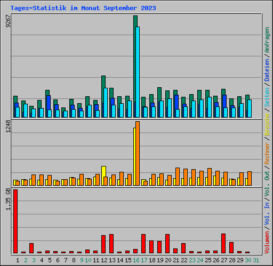Screen dimensions: 273x266
Task: Click day label 27 on the x-axis
Action: (224, 260)
